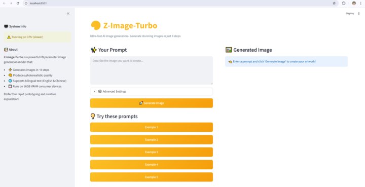The image size is (365, 187).
Task: Click the palette logo beside Z-Image-Turbo
Action: pyautogui.click(x=96, y=25)
